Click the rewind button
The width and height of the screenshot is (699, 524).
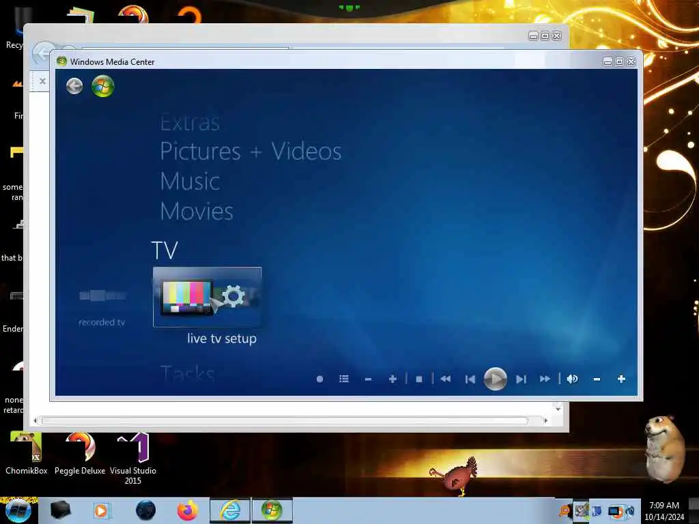pyautogui.click(x=445, y=379)
